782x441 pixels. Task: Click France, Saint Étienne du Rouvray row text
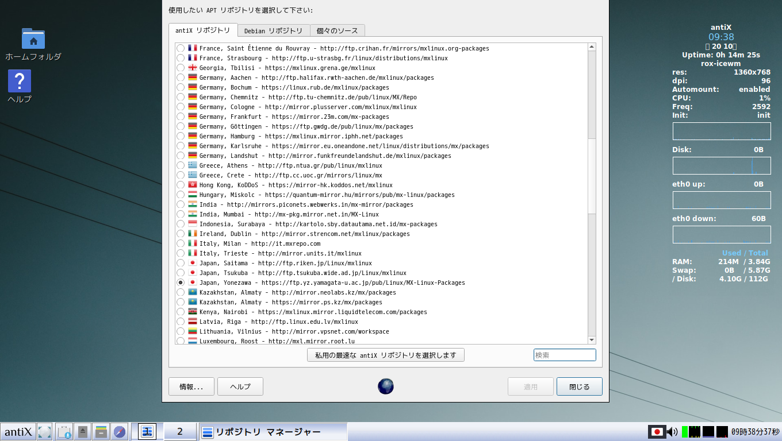point(344,48)
